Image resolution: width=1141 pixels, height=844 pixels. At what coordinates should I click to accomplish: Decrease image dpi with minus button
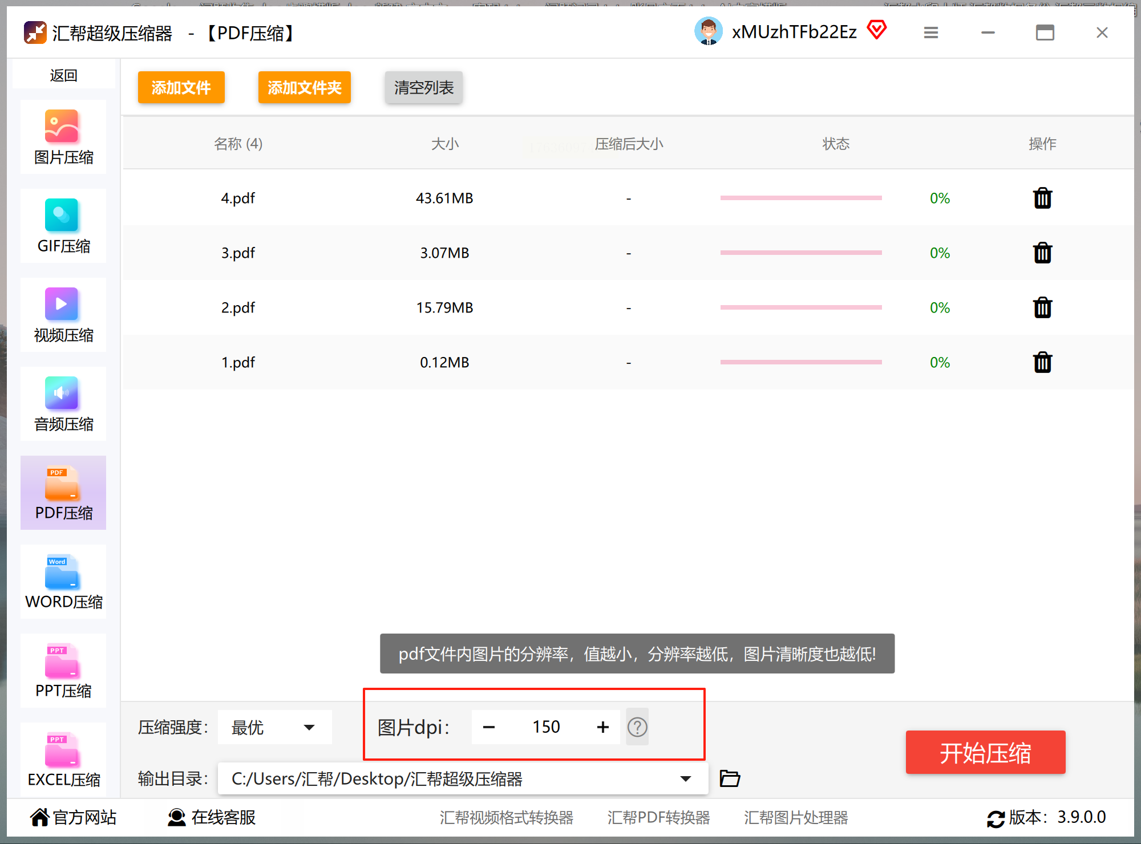pos(489,727)
